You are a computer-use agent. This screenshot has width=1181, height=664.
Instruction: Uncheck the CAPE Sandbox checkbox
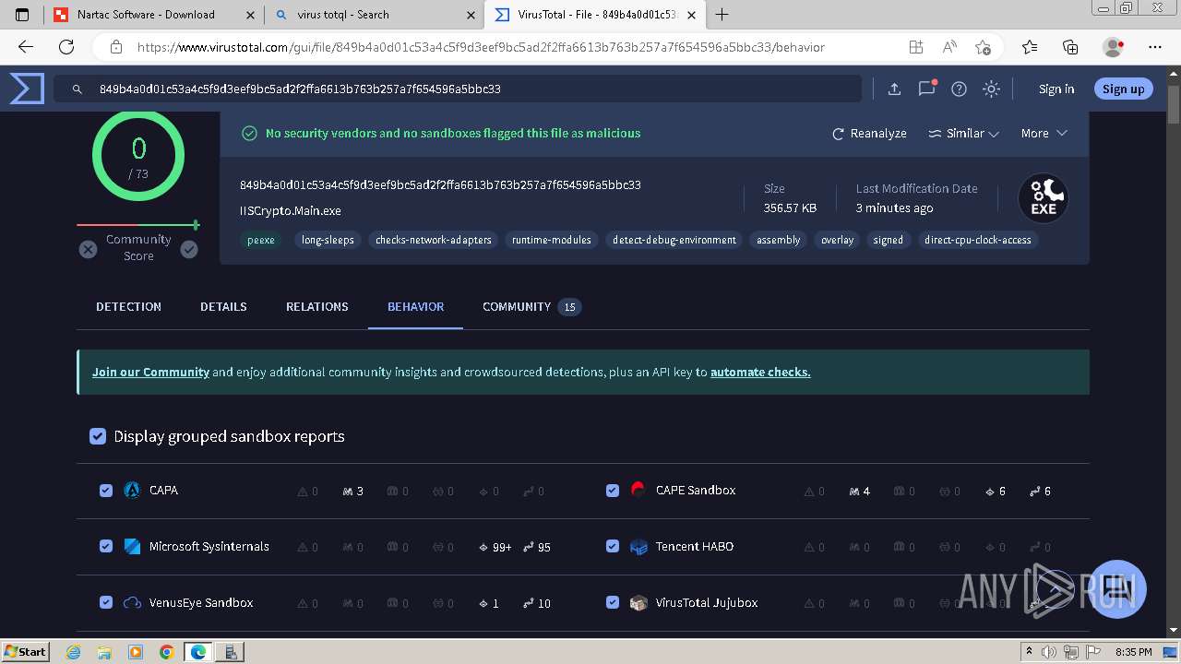point(613,491)
